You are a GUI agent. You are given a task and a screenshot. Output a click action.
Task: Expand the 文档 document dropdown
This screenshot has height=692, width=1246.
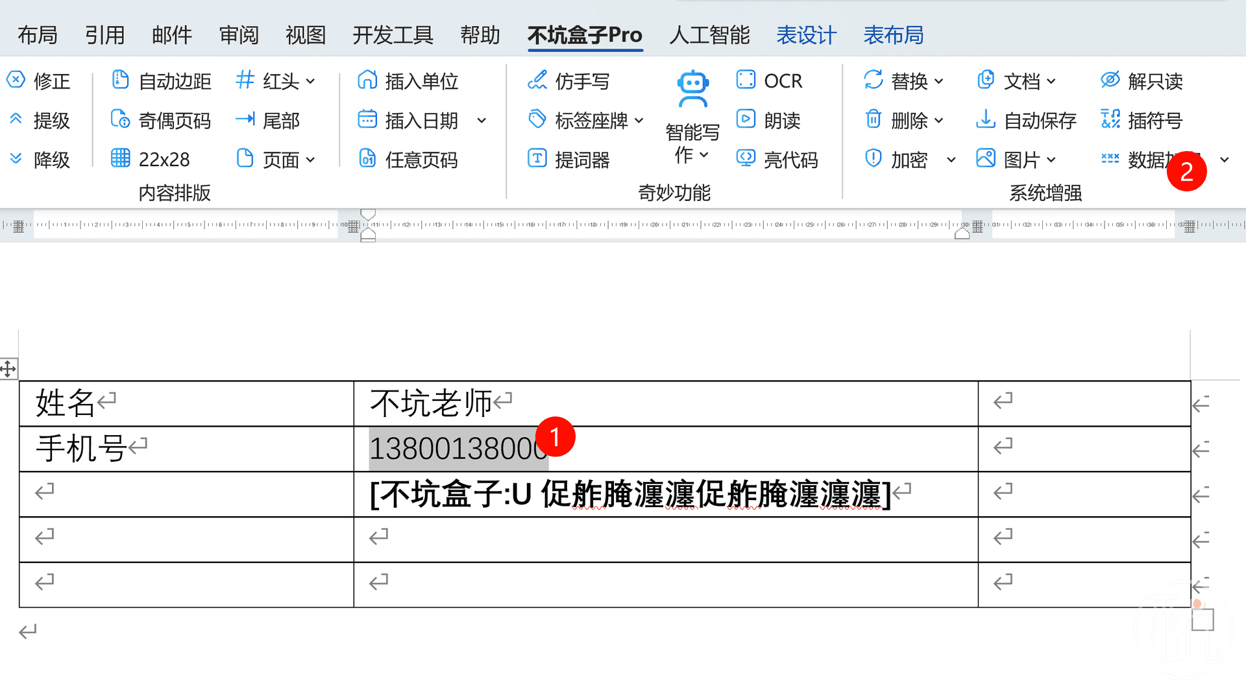tap(1051, 82)
